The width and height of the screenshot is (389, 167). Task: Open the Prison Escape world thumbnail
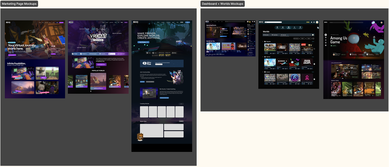click(307, 62)
